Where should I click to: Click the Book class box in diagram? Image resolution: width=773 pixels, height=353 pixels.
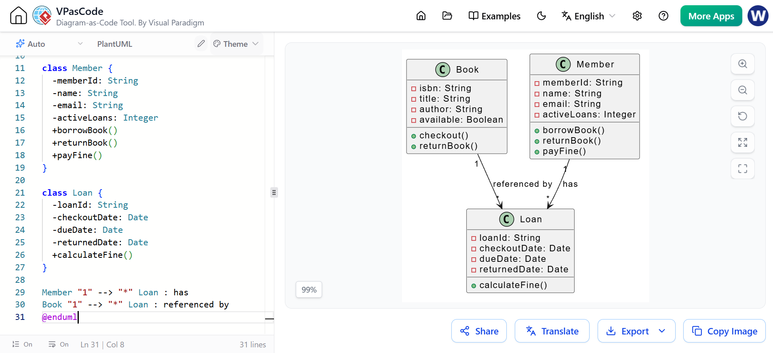457,107
